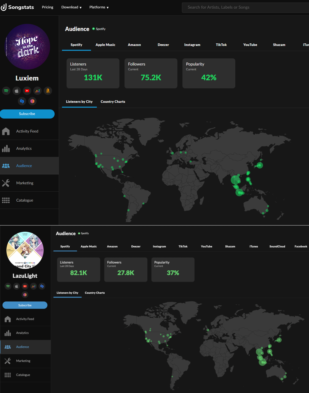This screenshot has width=309, height=393.
Task: Click LazuLight's orange hexagon platform icon
Action: (x=25, y=294)
